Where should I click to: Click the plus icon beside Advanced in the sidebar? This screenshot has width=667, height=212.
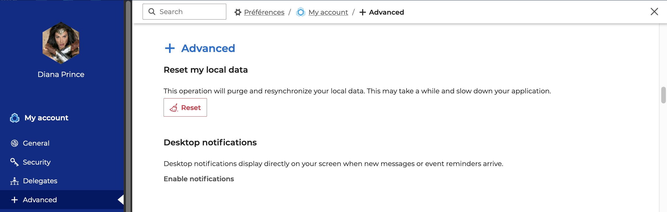point(14,200)
